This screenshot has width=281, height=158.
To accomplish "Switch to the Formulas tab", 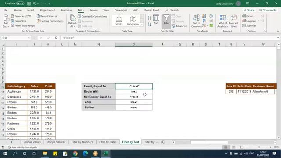I will click(66, 10).
